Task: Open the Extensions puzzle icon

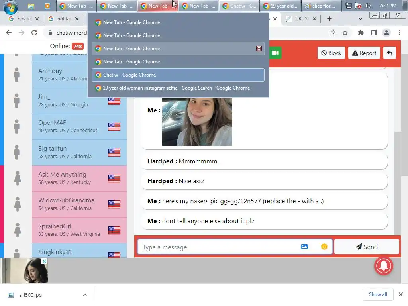Action: (361, 33)
